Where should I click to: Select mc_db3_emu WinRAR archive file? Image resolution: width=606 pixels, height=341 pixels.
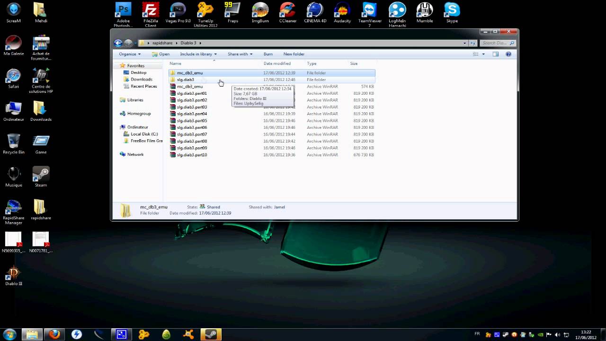click(272, 87)
